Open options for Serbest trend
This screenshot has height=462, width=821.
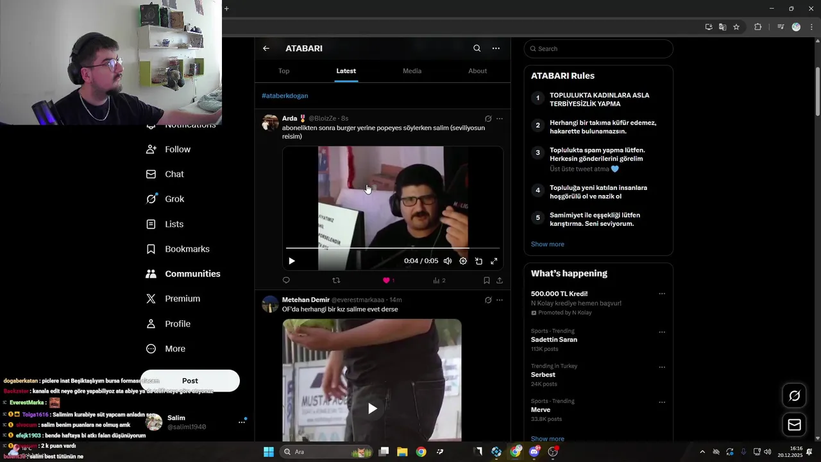pyautogui.click(x=662, y=367)
